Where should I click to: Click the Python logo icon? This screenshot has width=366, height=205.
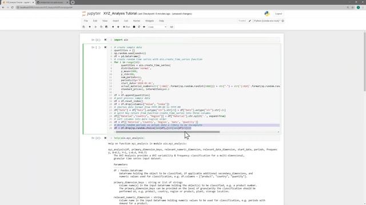[x=267, y=14]
